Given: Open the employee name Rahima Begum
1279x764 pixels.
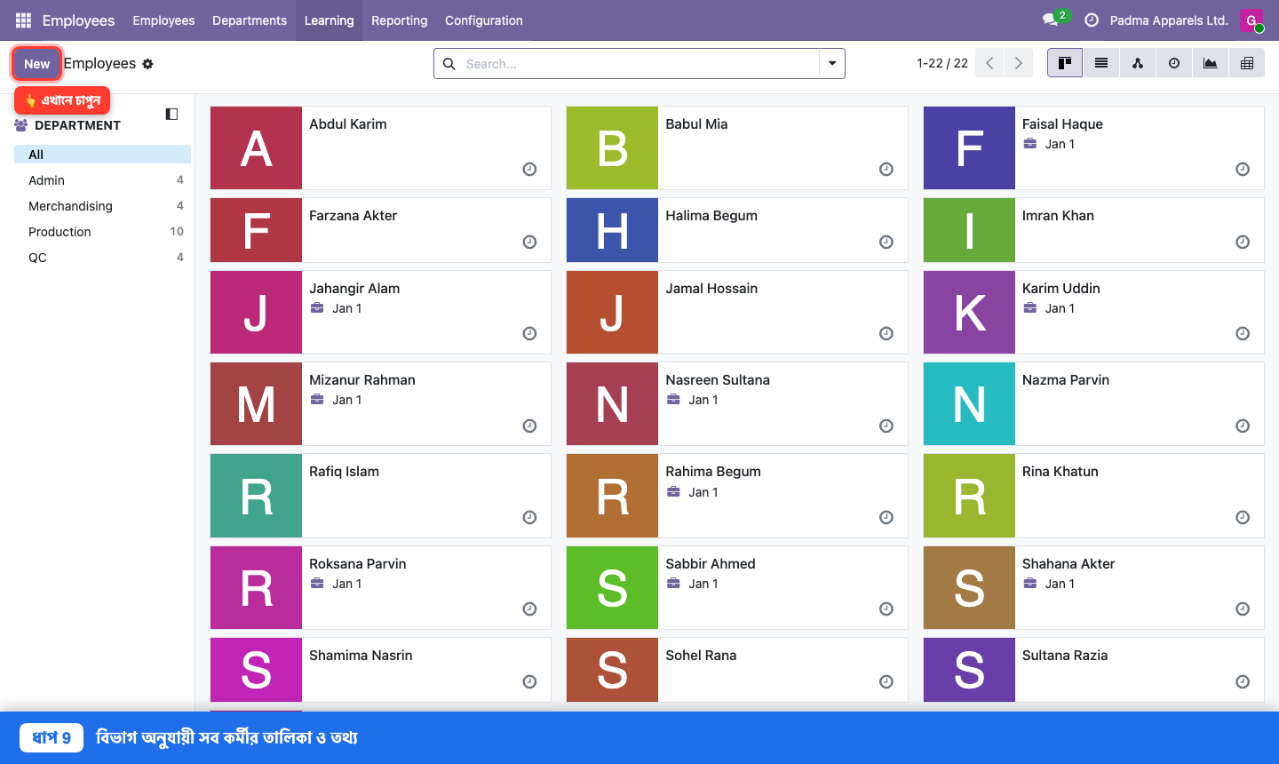Looking at the screenshot, I should click(x=713, y=472).
